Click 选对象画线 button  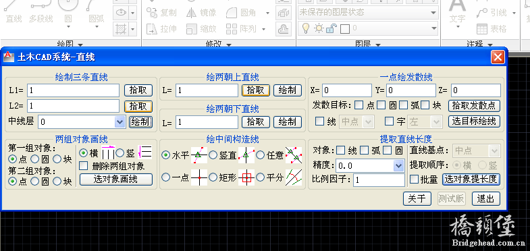116,179
